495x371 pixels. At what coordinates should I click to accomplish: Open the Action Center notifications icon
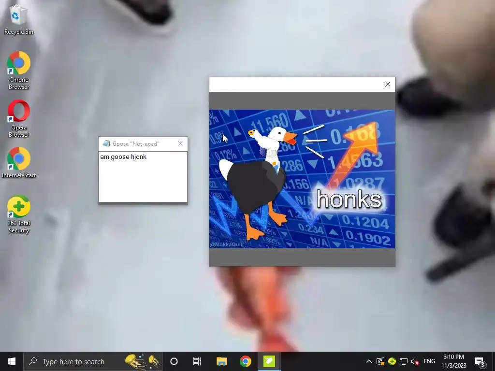pyautogui.click(x=480, y=361)
